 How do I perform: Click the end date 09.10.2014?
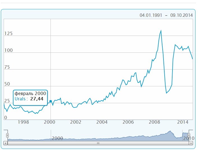182,15
